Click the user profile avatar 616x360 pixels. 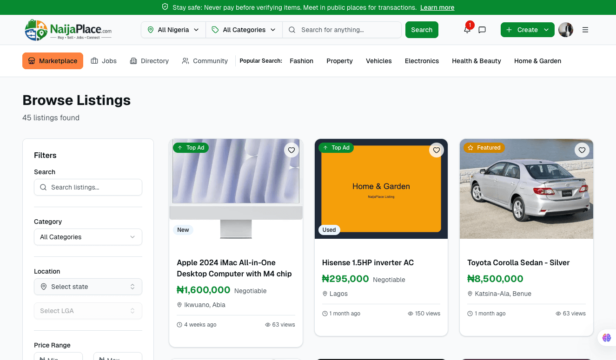click(x=566, y=30)
